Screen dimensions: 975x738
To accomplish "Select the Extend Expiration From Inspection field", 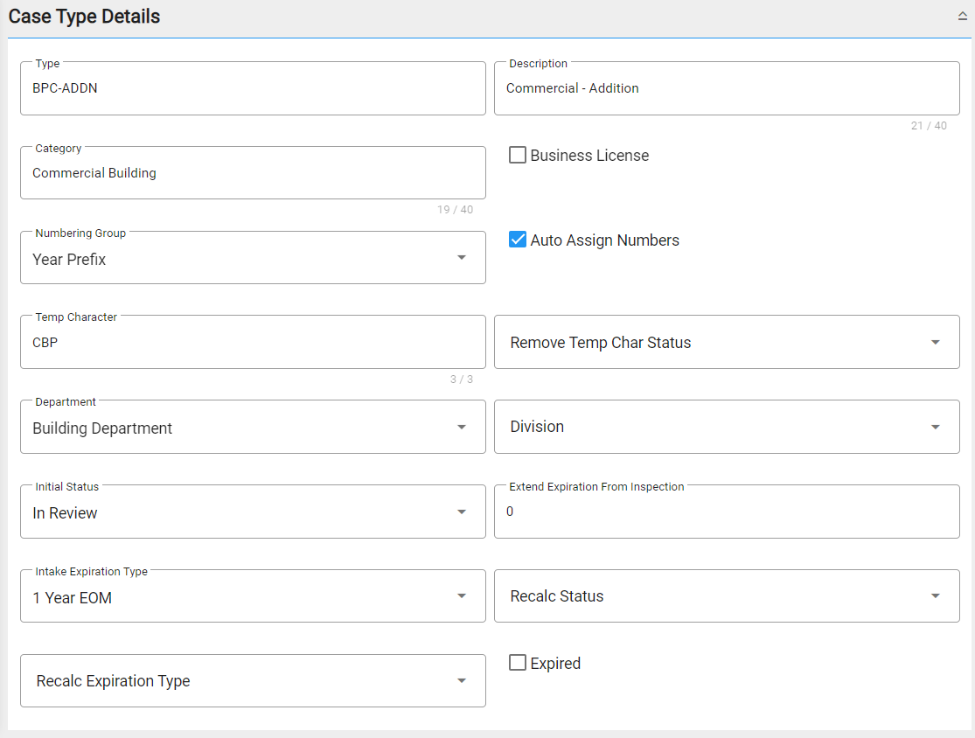I will pos(727,512).
